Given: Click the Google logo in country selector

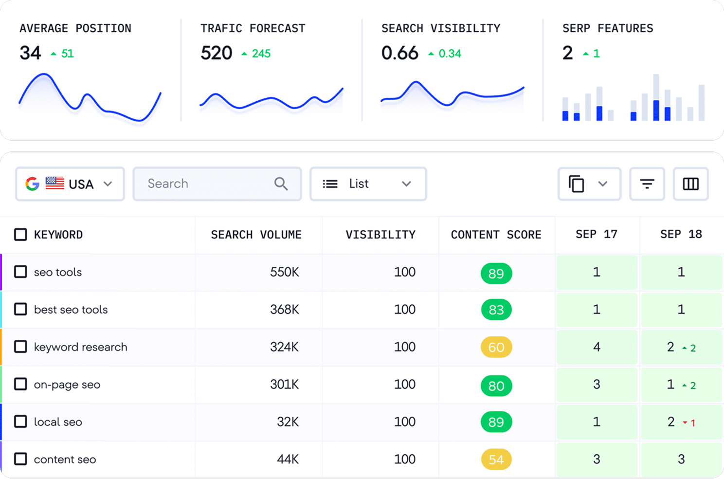Looking at the screenshot, I should [33, 184].
